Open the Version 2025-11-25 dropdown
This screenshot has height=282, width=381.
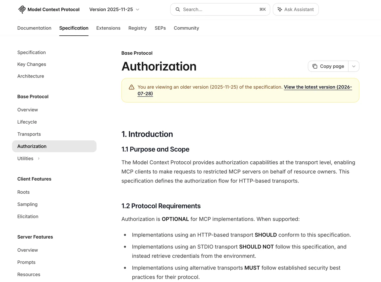(x=114, y=10)
